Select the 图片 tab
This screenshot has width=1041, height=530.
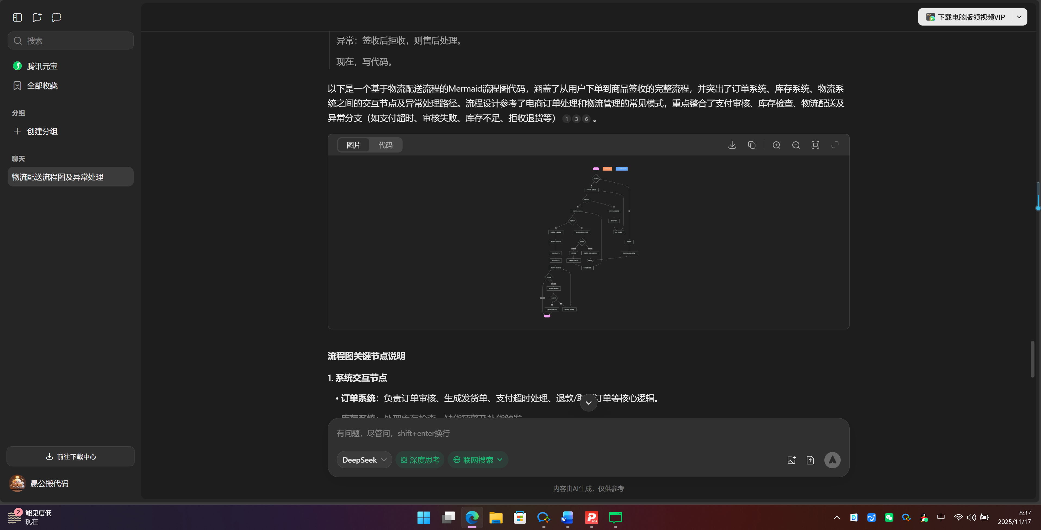click(x=353, y=145)
